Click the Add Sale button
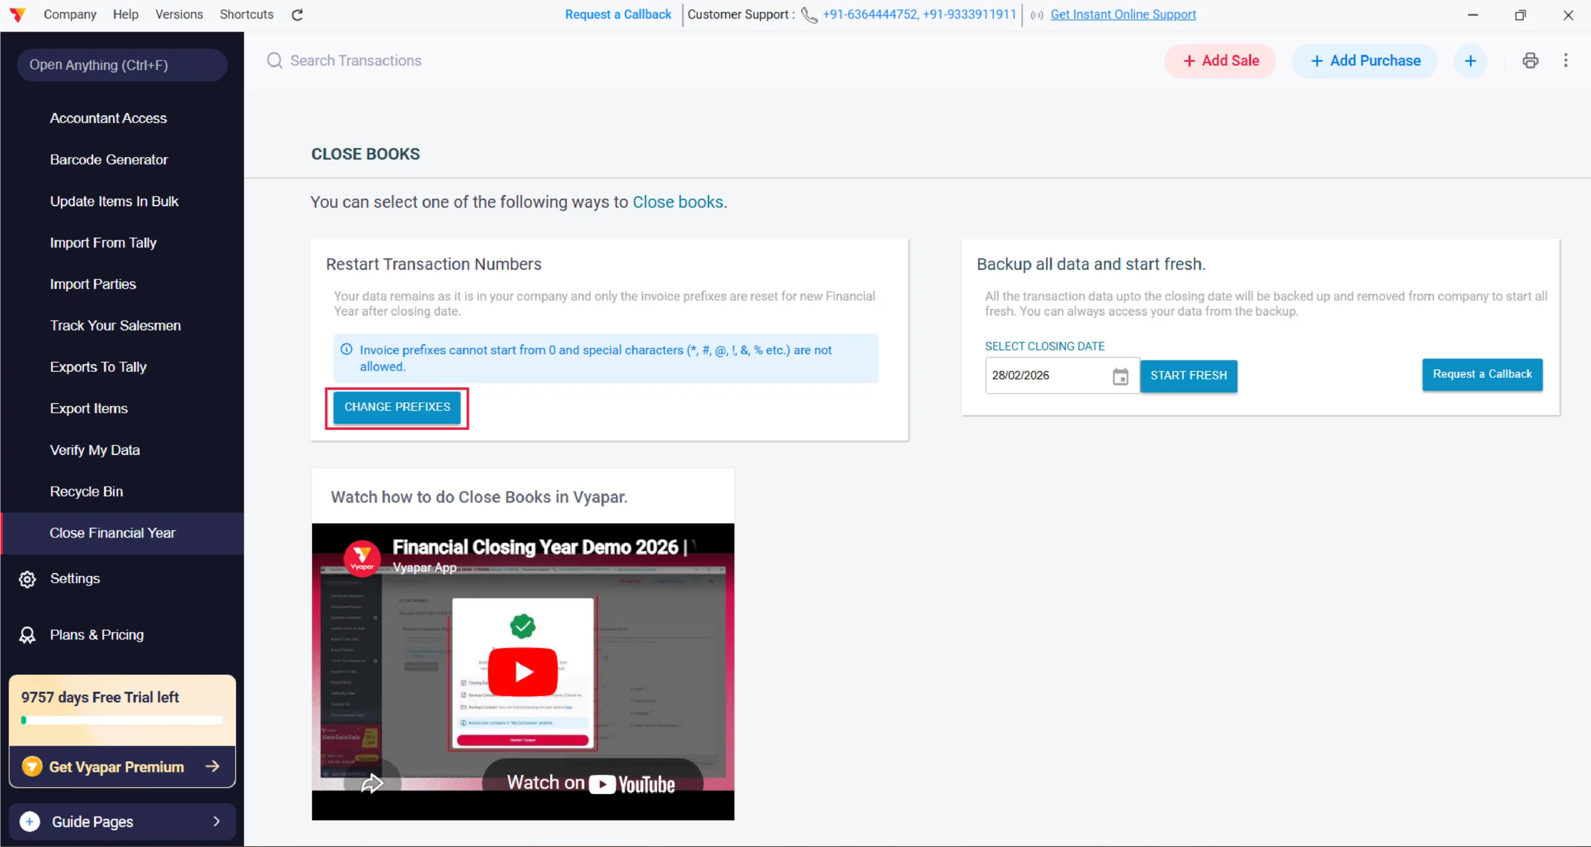The image size is (1591, 847). 1220,61
